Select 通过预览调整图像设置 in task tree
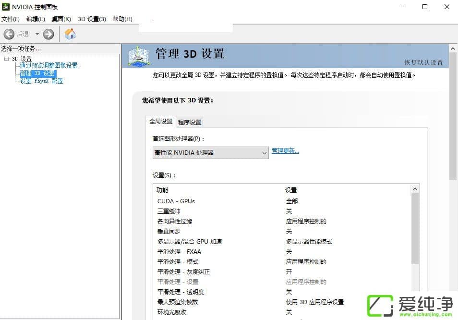458x320 pixels. click(x=48, y=65)
